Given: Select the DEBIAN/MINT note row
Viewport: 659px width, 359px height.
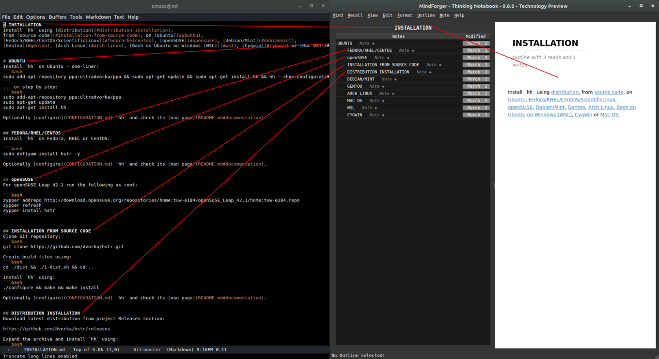Looking at the screenshot, I should 398,79.
